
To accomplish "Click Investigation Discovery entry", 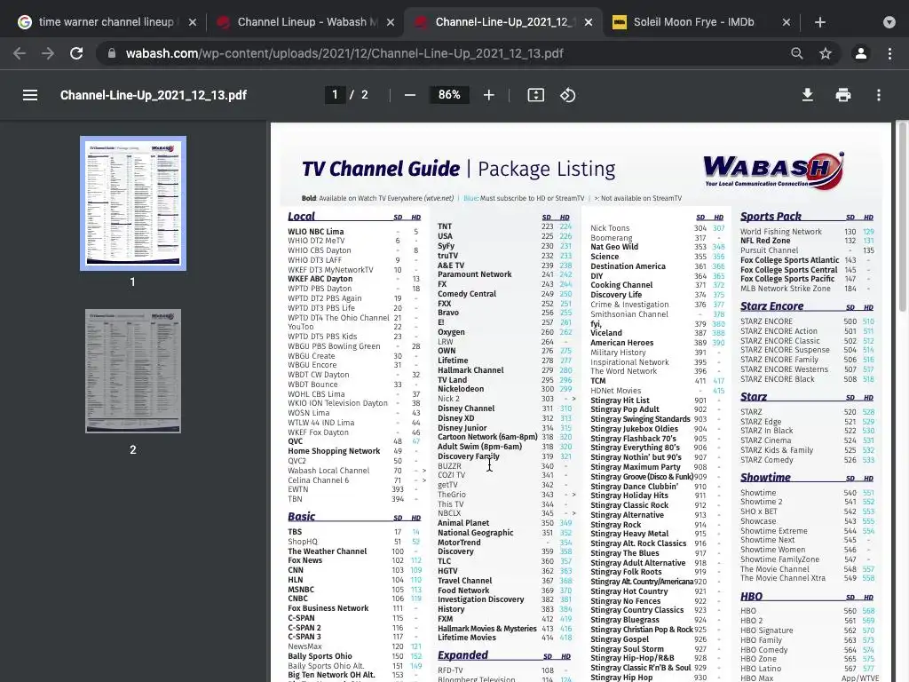I will 480,599.
